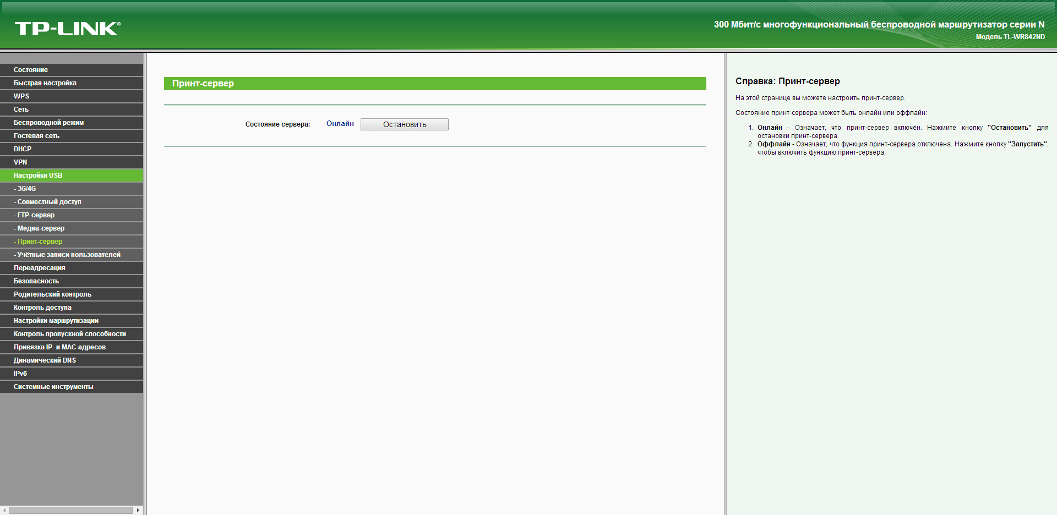
Task: Open the FTP-сервер submenu item
Action: click(x=72, y=215)
